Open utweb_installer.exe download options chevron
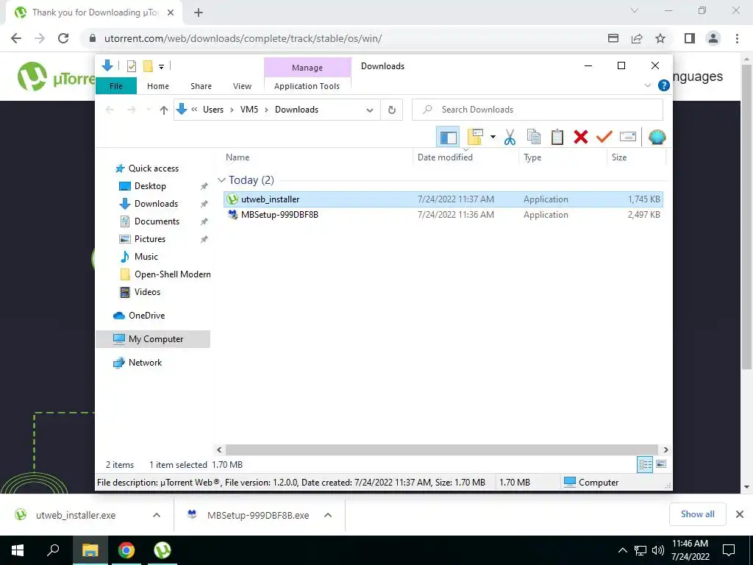Viewport: 753px width, 565px height. (x=157, y=515)
